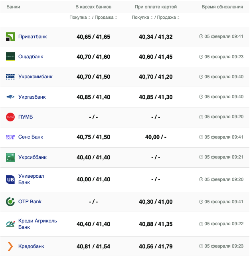This screenshot has width=251, height=256.
Task: Click the clock icon in Приватбанк row
Action: point(201,37)
